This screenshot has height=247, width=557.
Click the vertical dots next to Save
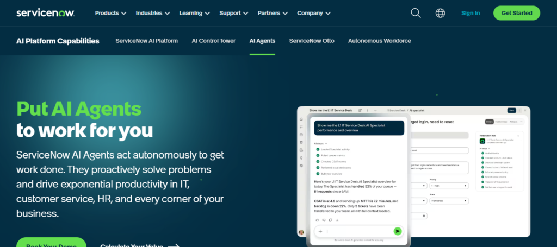pyautogui.click(x=519, y=110)
